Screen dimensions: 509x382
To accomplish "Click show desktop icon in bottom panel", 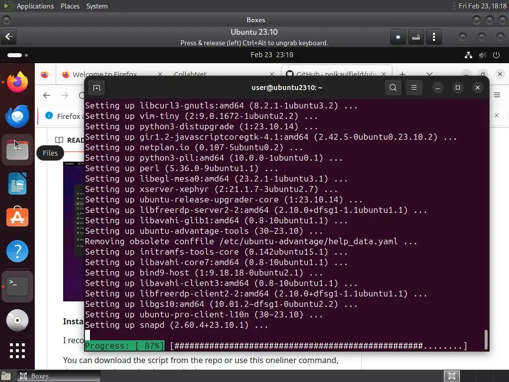I will click(6, 376).
